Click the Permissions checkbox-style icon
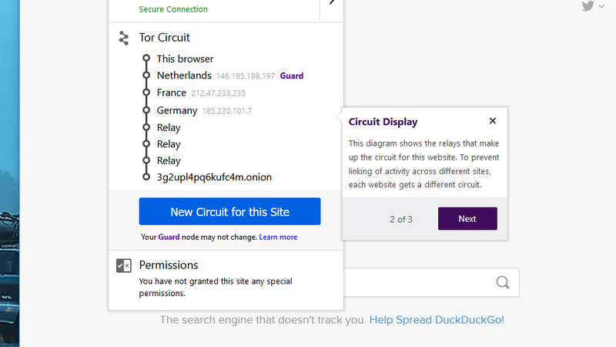Viewport: 616px width, 347px height. (x=124, y=265)
